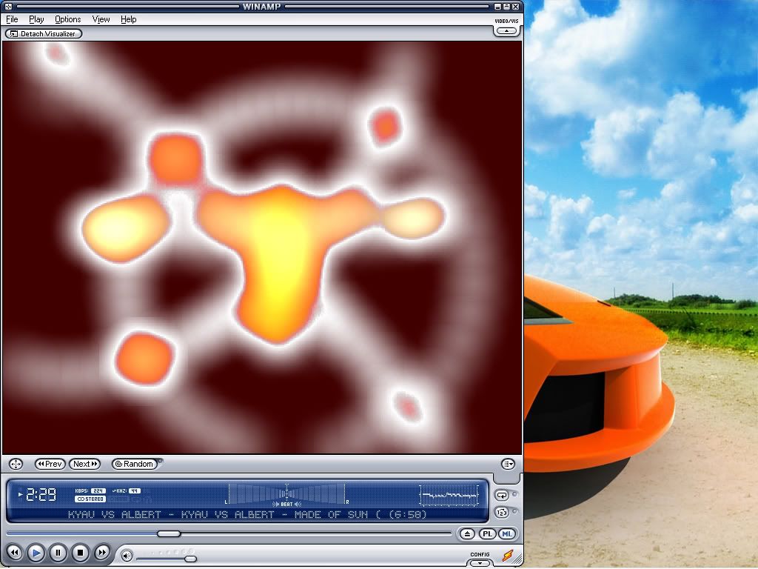Click the Winamp system menu icon in titlebar
758x569 pixels.
point(8,7)
